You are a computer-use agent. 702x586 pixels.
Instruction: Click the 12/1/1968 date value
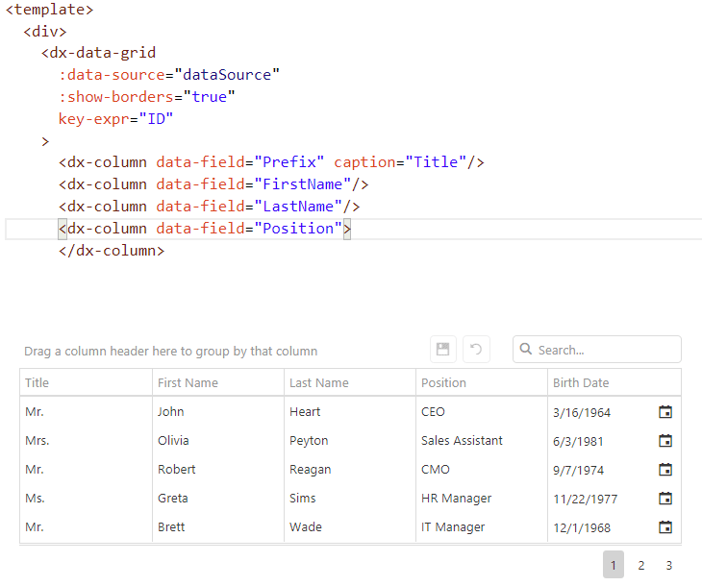point(582,527)
